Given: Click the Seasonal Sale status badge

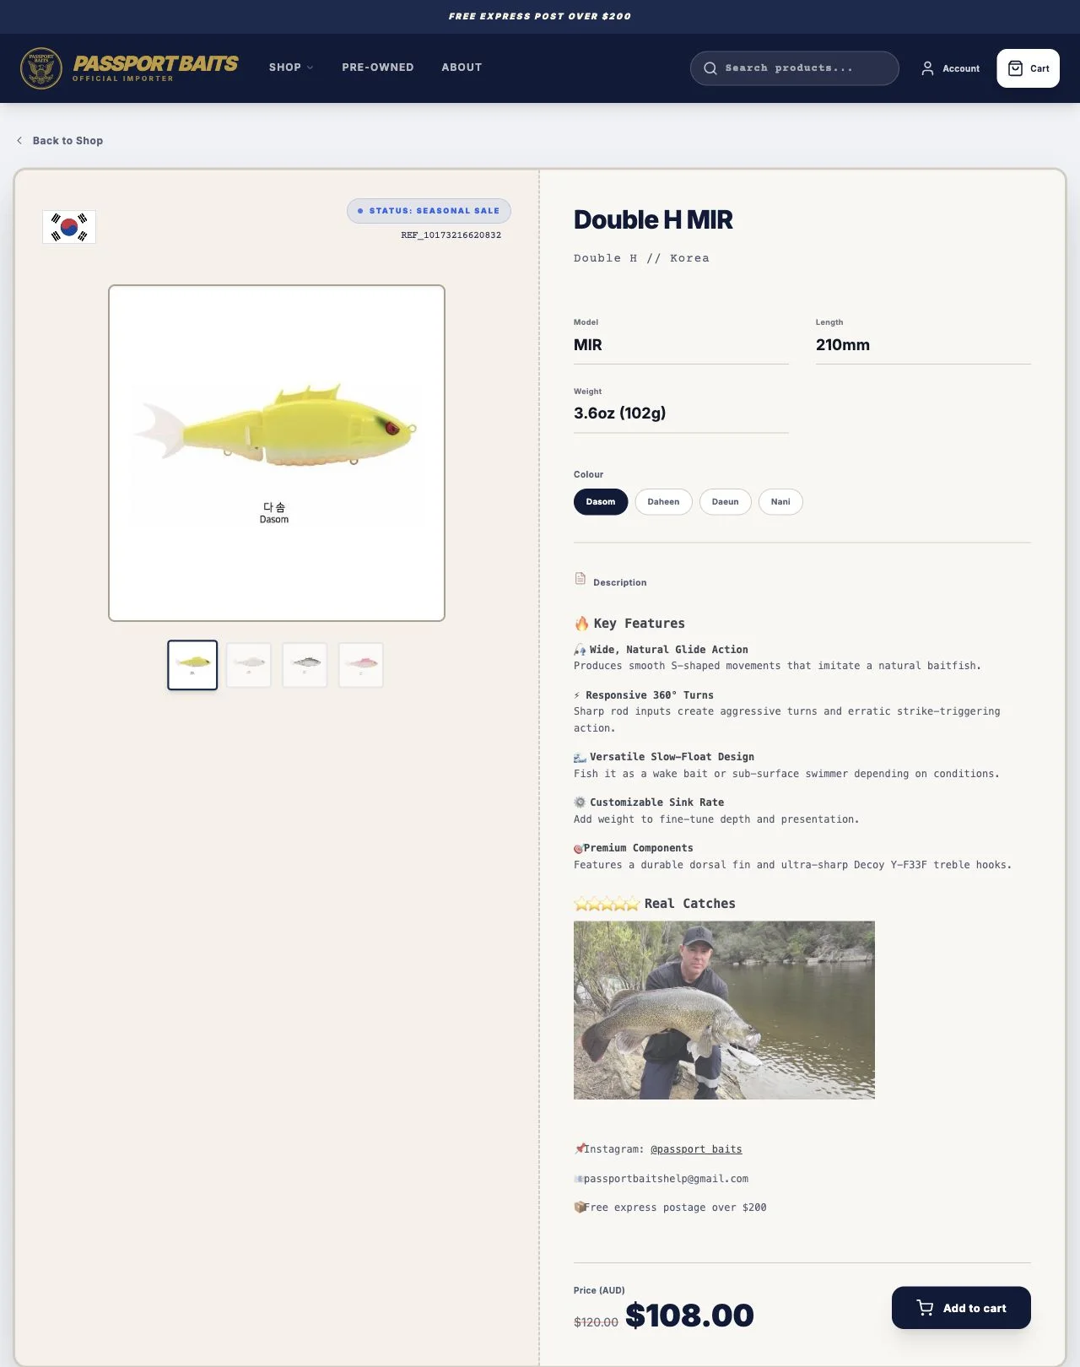Looking at the screenshot, I should click(x=429, y=211).
